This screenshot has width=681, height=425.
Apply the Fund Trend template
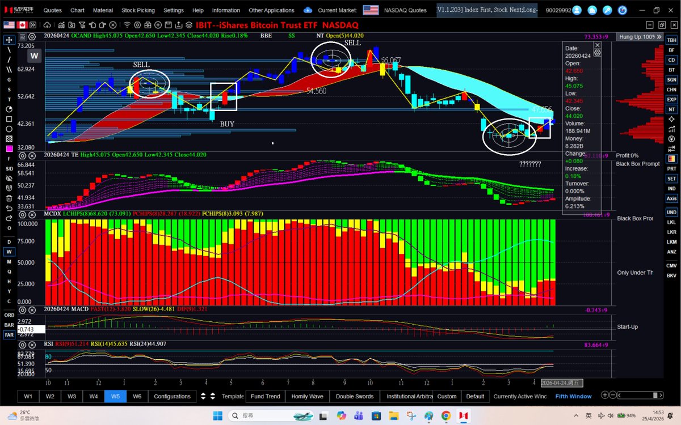(x=265, y=396)
